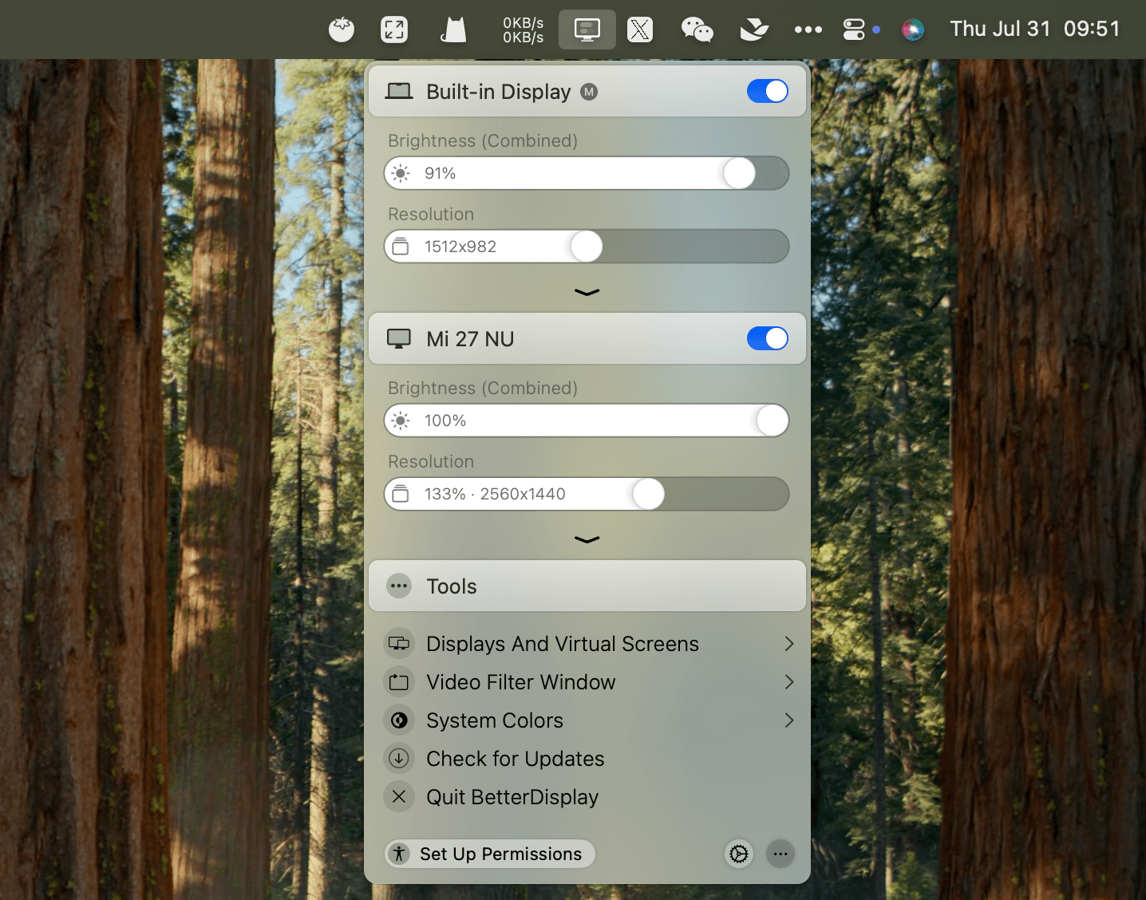Click the Siri icon in menu bar
Viewport: 1146px width, 900px height.
[912, 30]
